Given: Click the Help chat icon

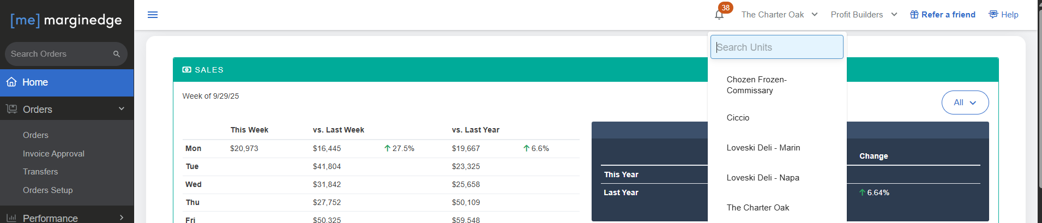Looking at the screenshot, I should tap(993, 14).
